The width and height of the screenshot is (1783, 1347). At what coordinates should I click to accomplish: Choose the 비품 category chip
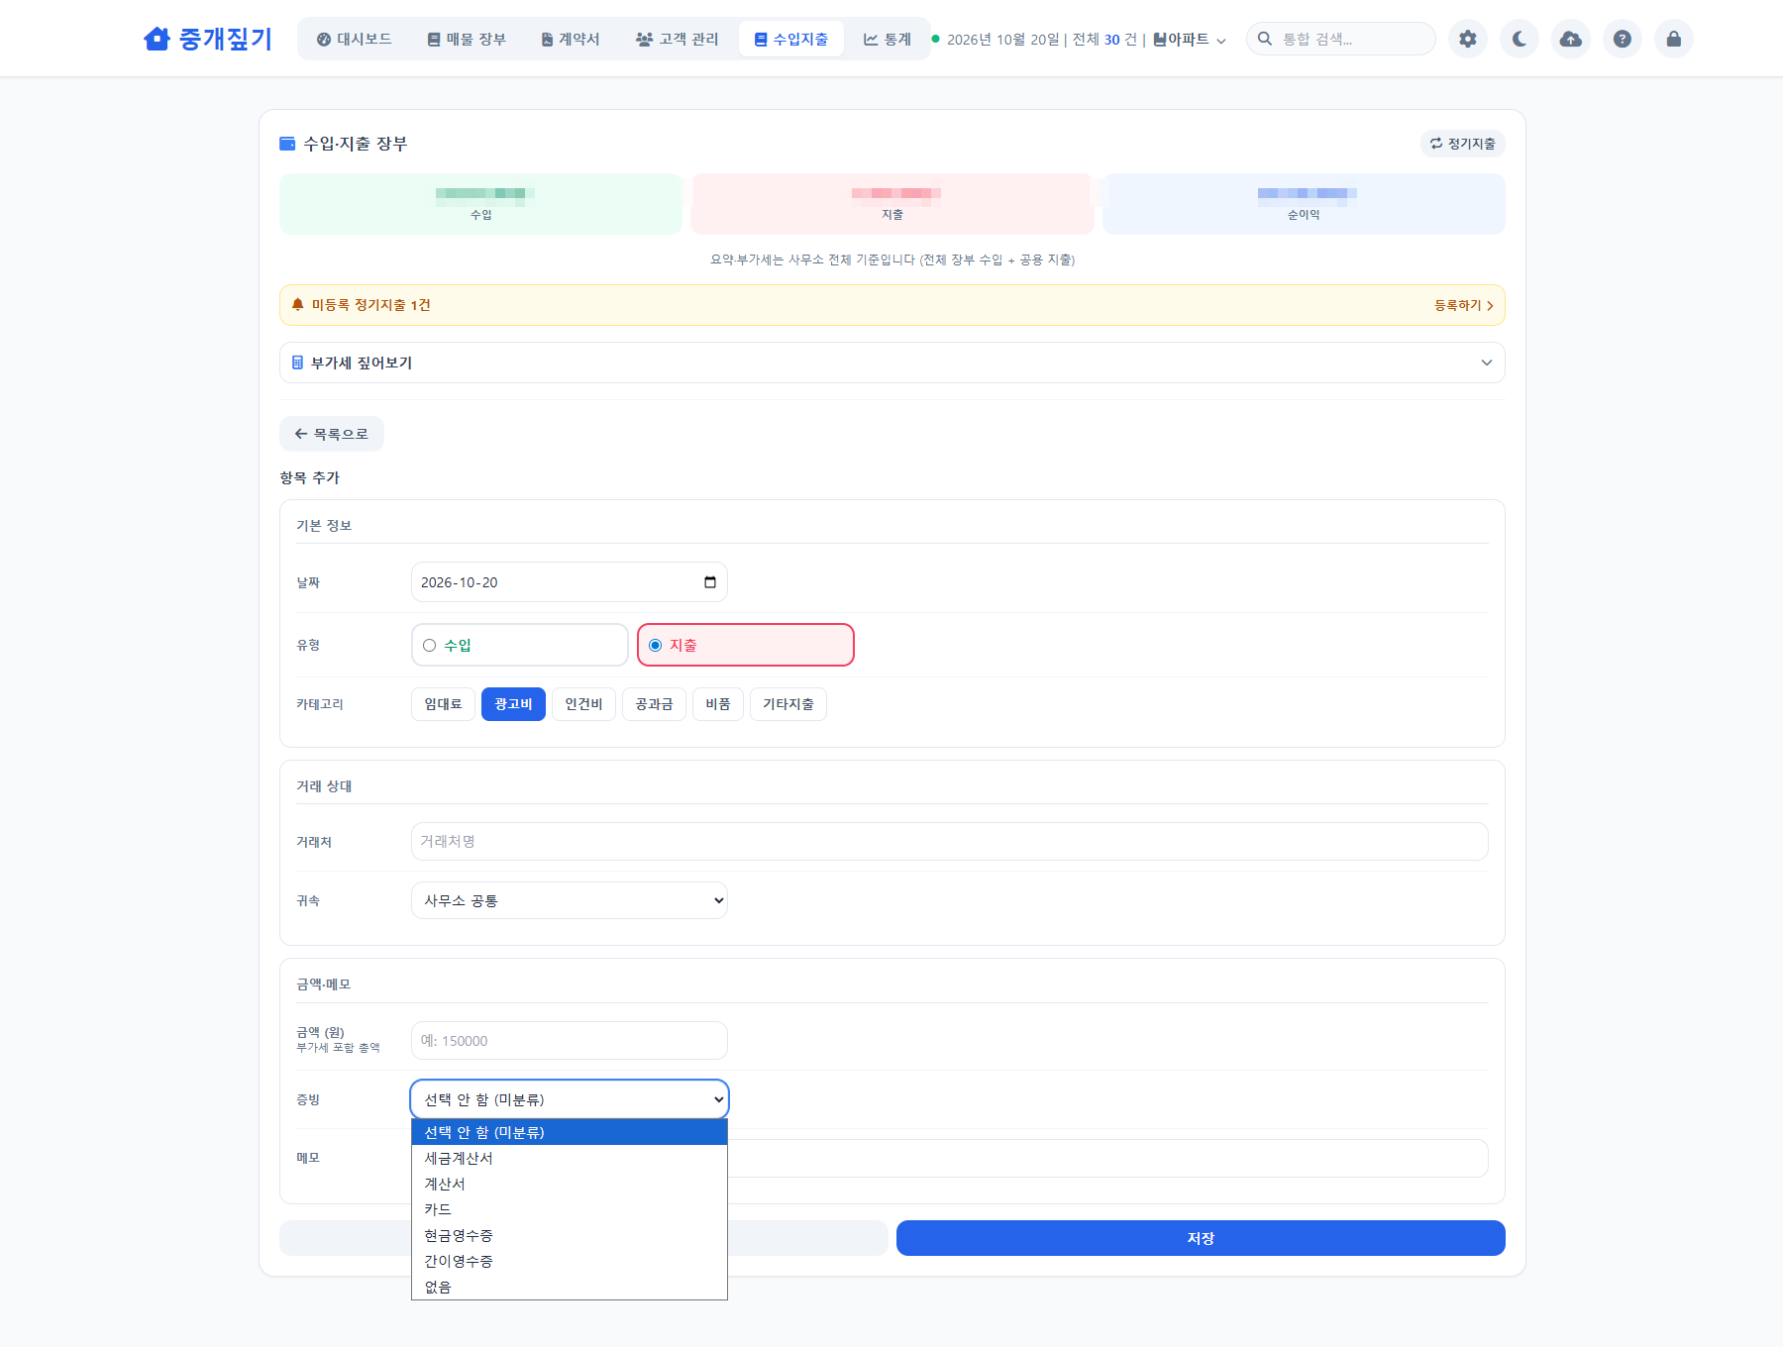click(x=718, y=704)
